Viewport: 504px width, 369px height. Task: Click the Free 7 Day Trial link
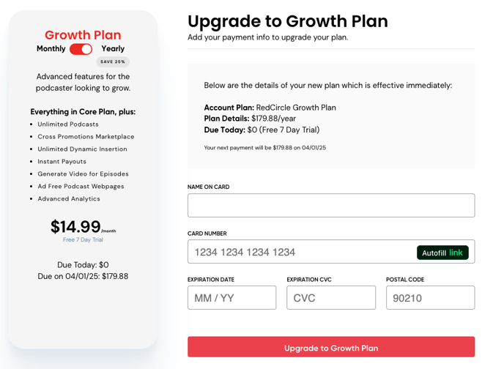83,239
